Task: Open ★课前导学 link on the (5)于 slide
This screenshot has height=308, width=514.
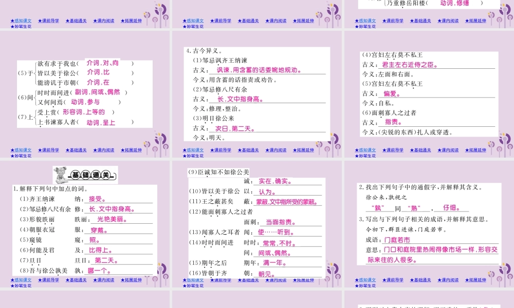Action: pos(48,150)
